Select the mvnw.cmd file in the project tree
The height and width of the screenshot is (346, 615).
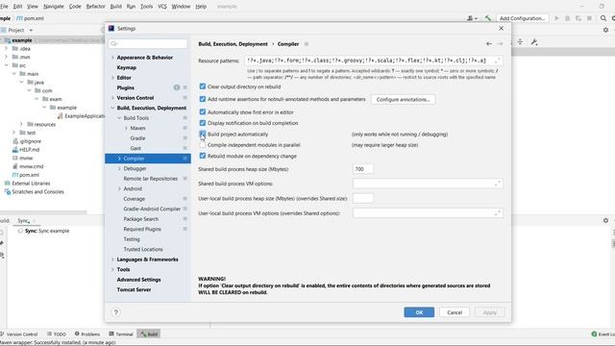click(x=28, y=166)
